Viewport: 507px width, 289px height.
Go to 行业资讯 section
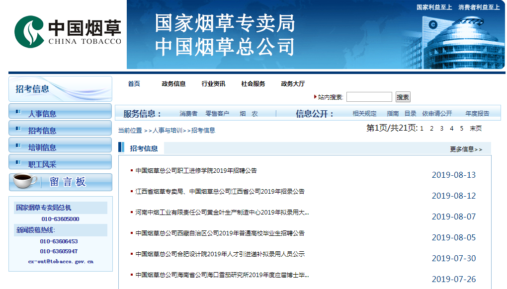[x=213, y=84]
